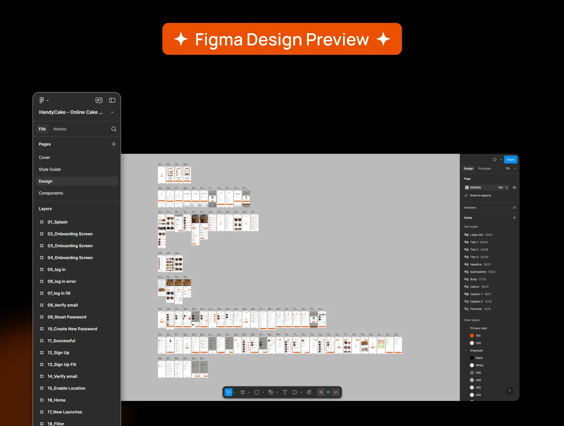Select Primary color 100 orange swatch
Screen dimensions: 564x426
(472, 336)
